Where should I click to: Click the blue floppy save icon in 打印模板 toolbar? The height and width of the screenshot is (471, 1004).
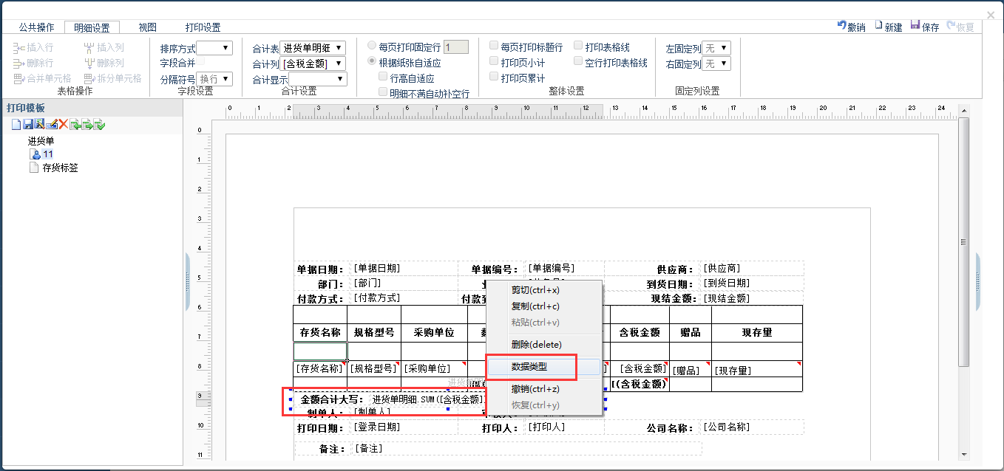click(28, 125)
